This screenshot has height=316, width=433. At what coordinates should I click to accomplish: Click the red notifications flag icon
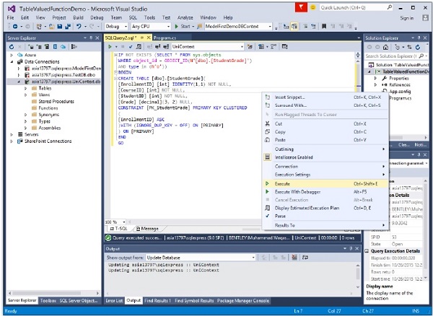tap(300, 6)
